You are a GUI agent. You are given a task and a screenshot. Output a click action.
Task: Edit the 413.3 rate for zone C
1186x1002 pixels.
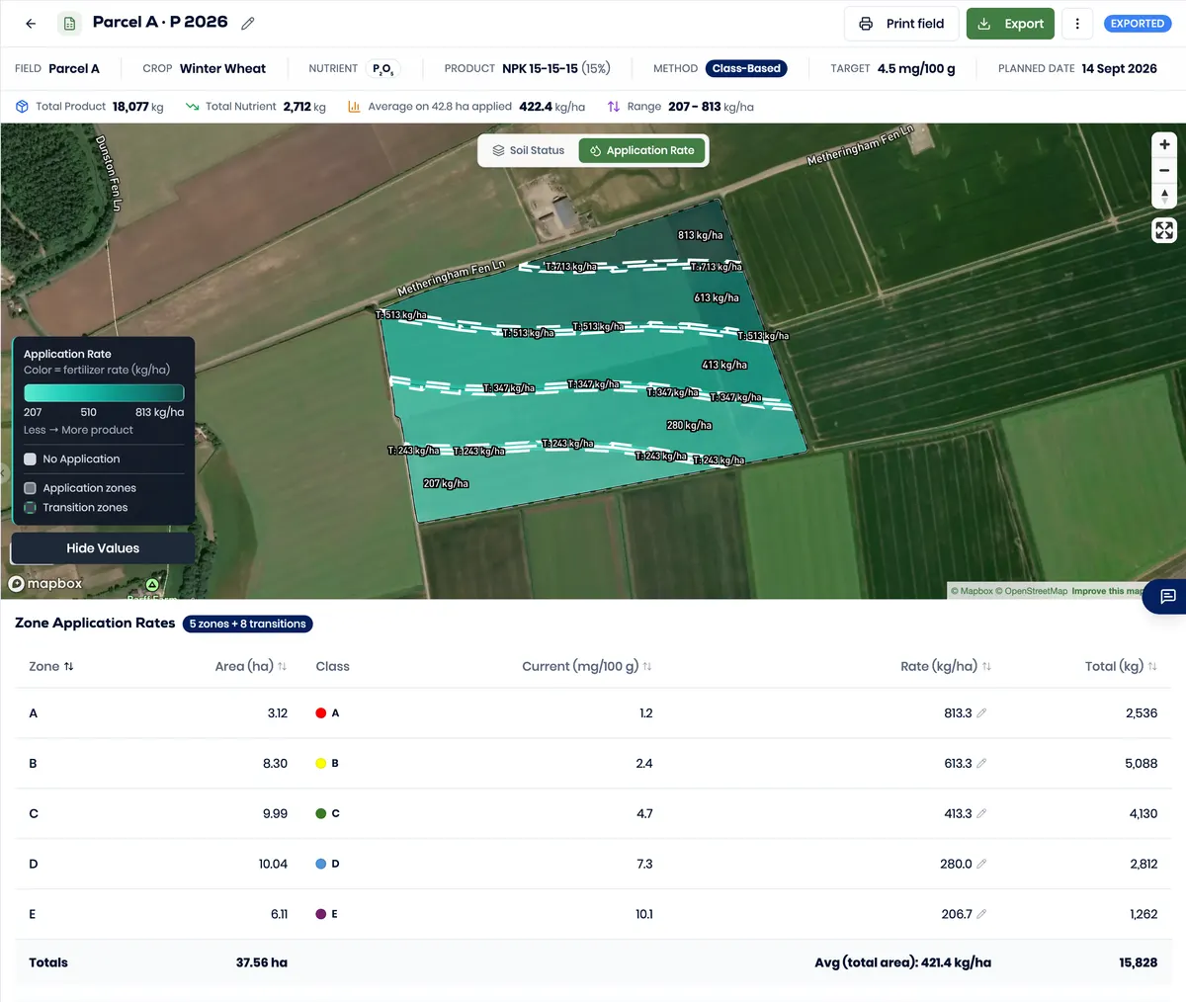click(x=981, y=813)
